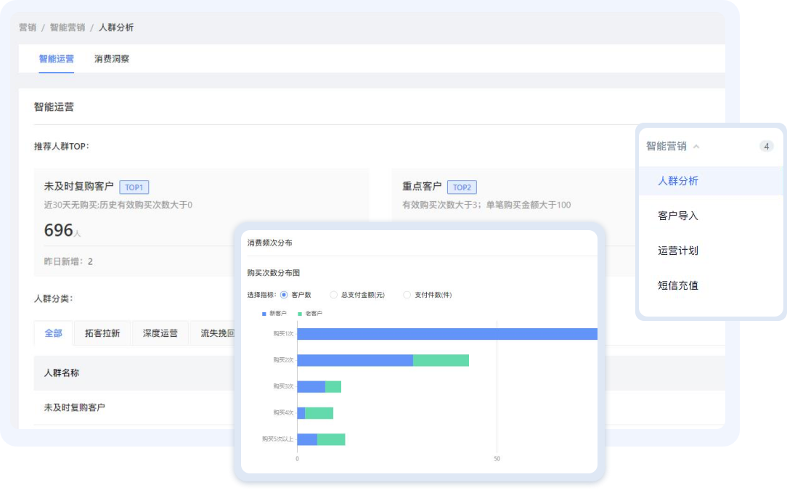787x493 pixels.
Task: Click the 营销 breadcrumb link
Action: click(28, 28)
